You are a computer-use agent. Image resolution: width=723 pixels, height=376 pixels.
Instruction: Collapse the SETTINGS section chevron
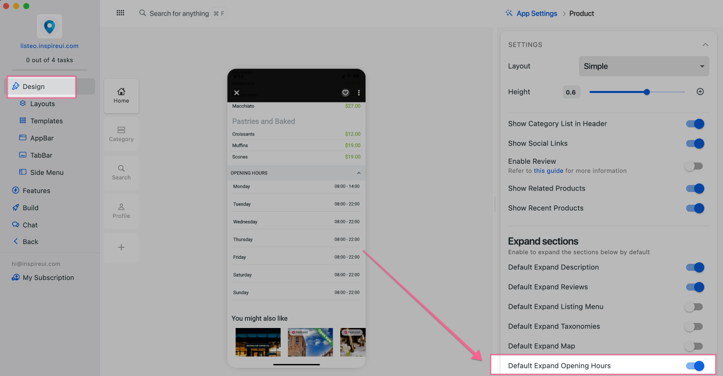(705, 45)
